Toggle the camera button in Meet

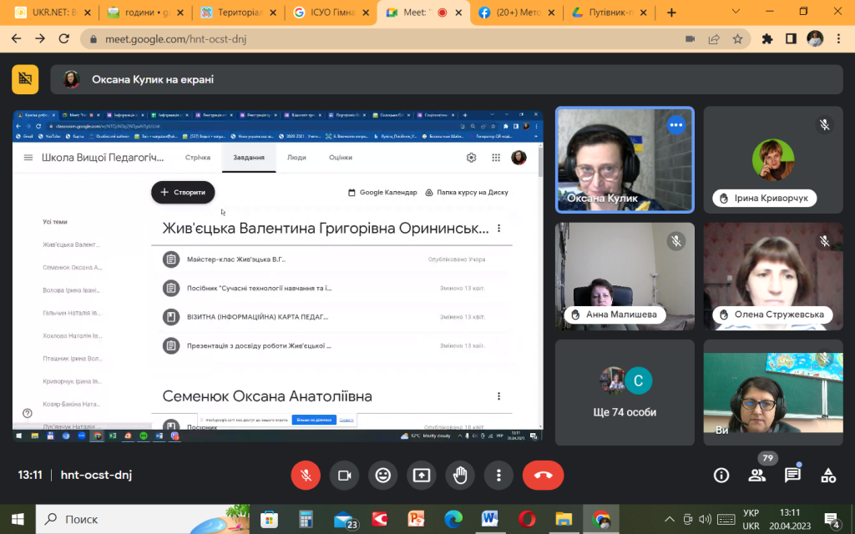tap(344, 475)
